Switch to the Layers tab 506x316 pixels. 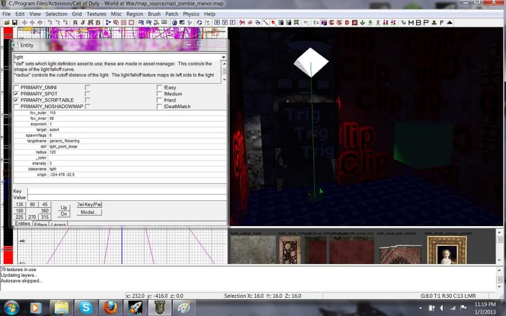point(58,224)
